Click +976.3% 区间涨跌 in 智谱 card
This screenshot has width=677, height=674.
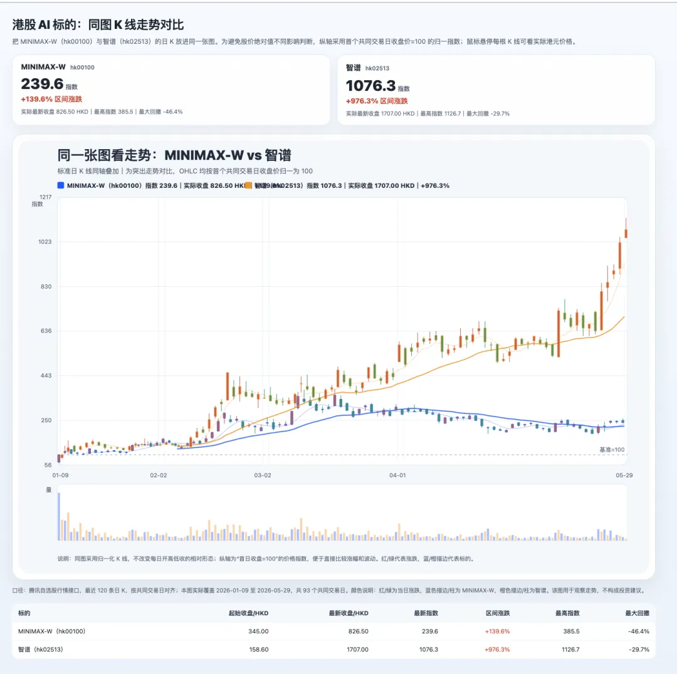point(377,101)
